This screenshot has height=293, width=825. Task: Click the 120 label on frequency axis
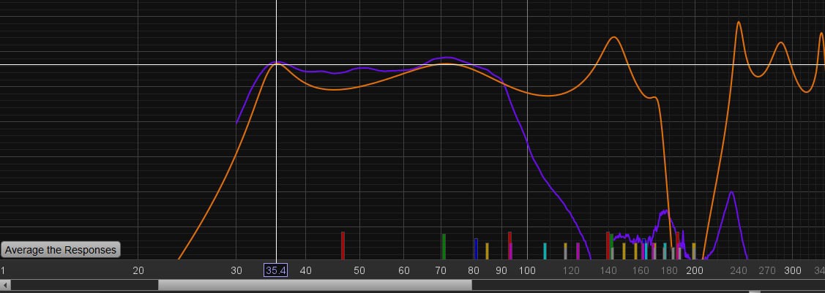click(571, 271)
